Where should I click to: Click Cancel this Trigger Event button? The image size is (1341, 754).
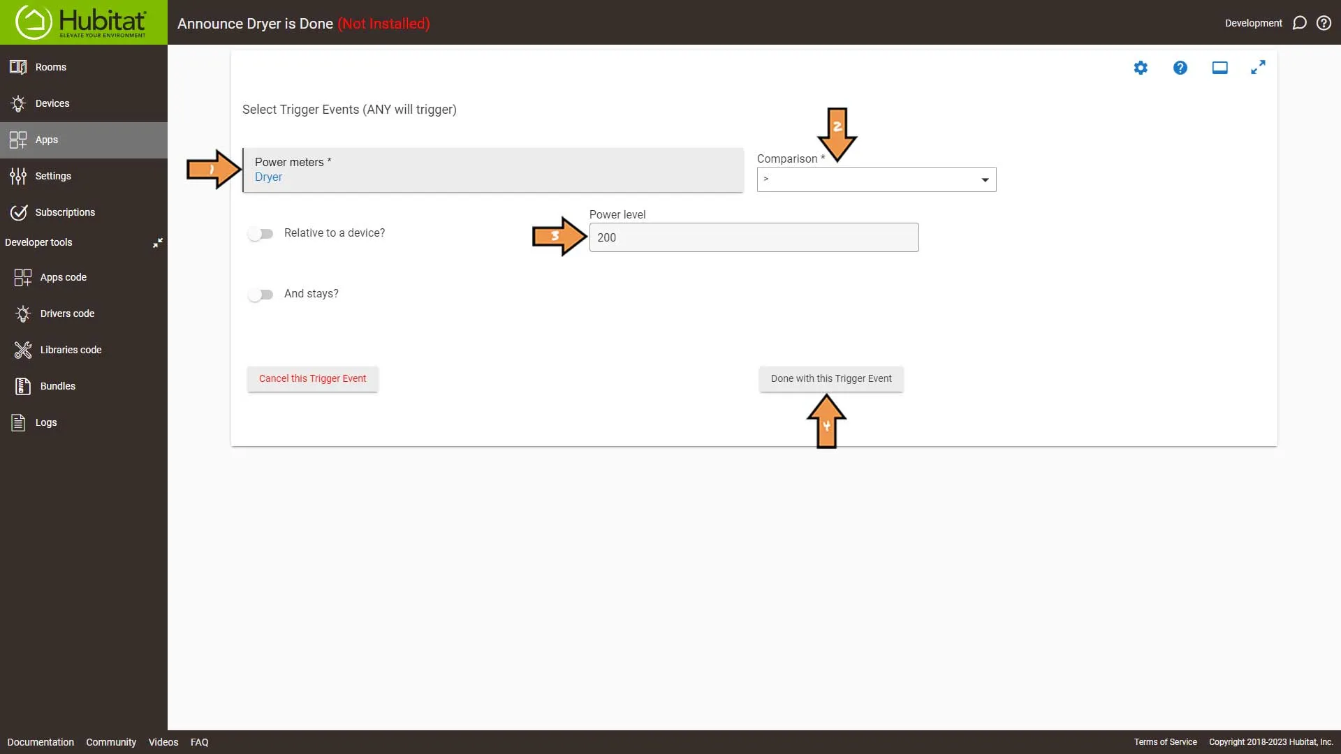coord(312,378)
